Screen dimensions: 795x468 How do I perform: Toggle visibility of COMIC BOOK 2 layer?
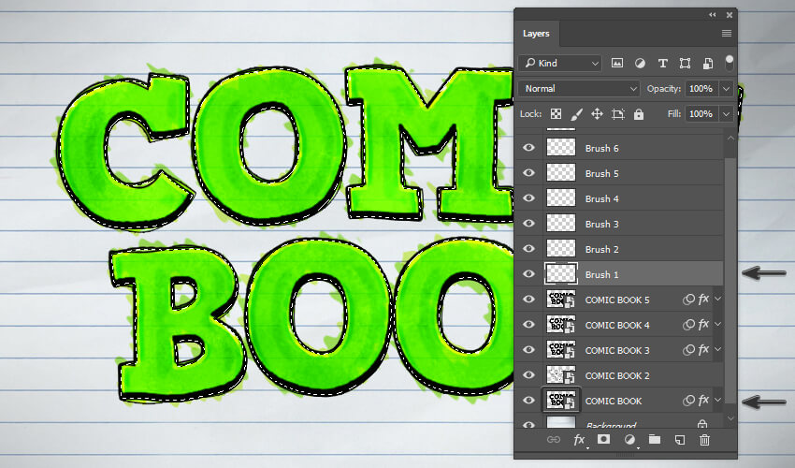528,375
